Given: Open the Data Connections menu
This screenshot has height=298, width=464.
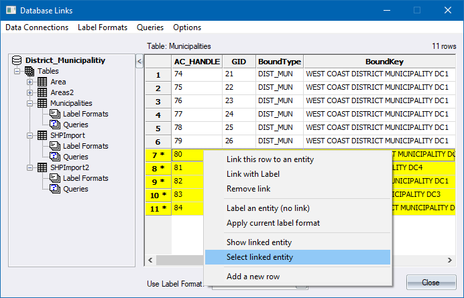Looking at the screenshot, I should (x=38, y=27).
